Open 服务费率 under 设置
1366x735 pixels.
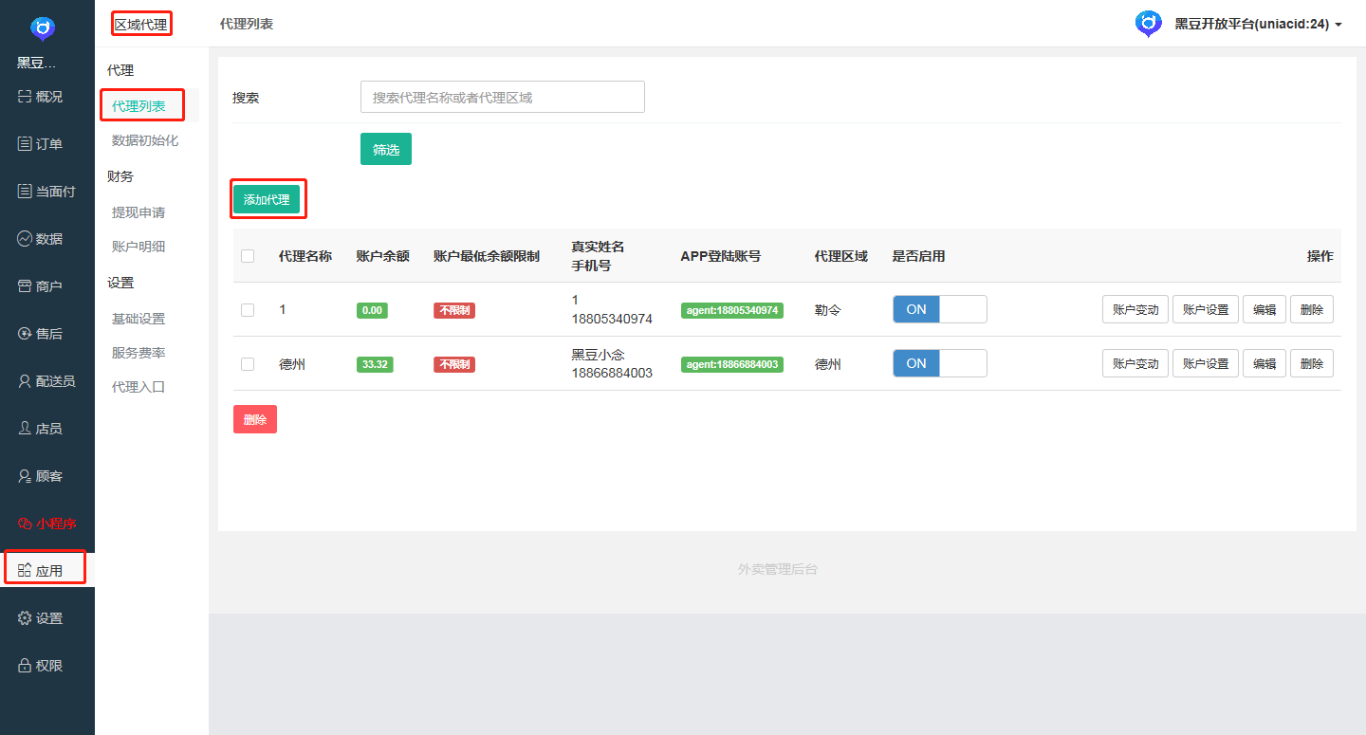click(138, 353)
